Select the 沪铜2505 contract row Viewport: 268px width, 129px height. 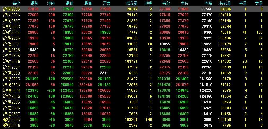(134, 9)
